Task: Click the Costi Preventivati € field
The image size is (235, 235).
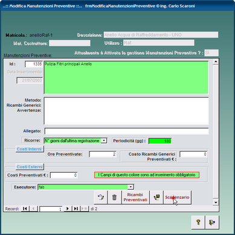Action: [x=63, y=175]
